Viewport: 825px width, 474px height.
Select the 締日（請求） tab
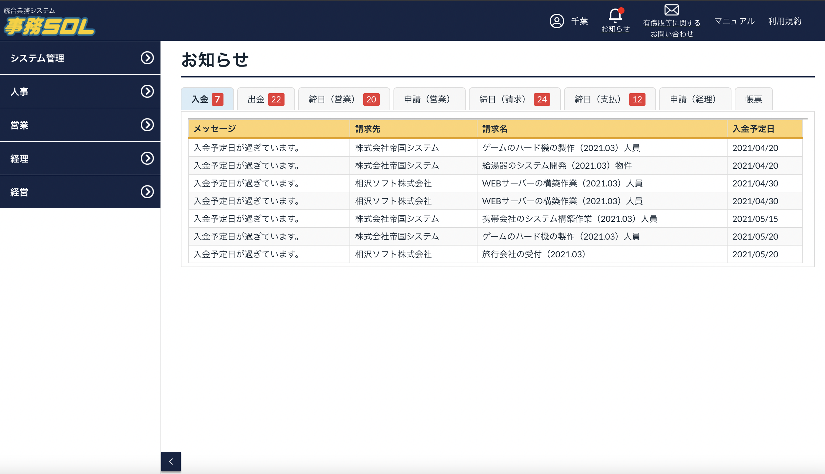point(514,99)
